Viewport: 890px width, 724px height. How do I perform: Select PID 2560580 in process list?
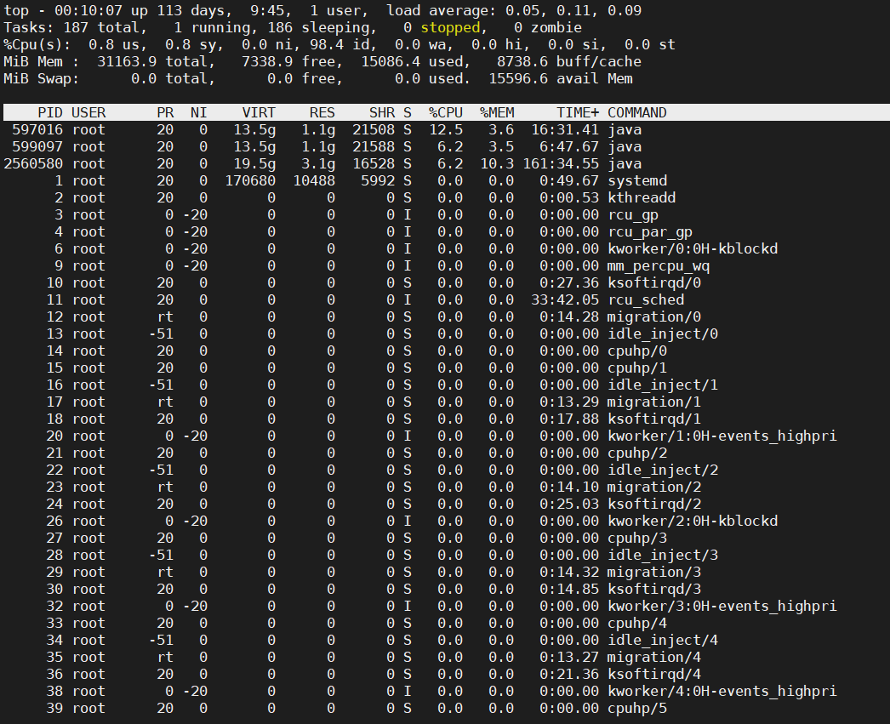click(33, 164)
